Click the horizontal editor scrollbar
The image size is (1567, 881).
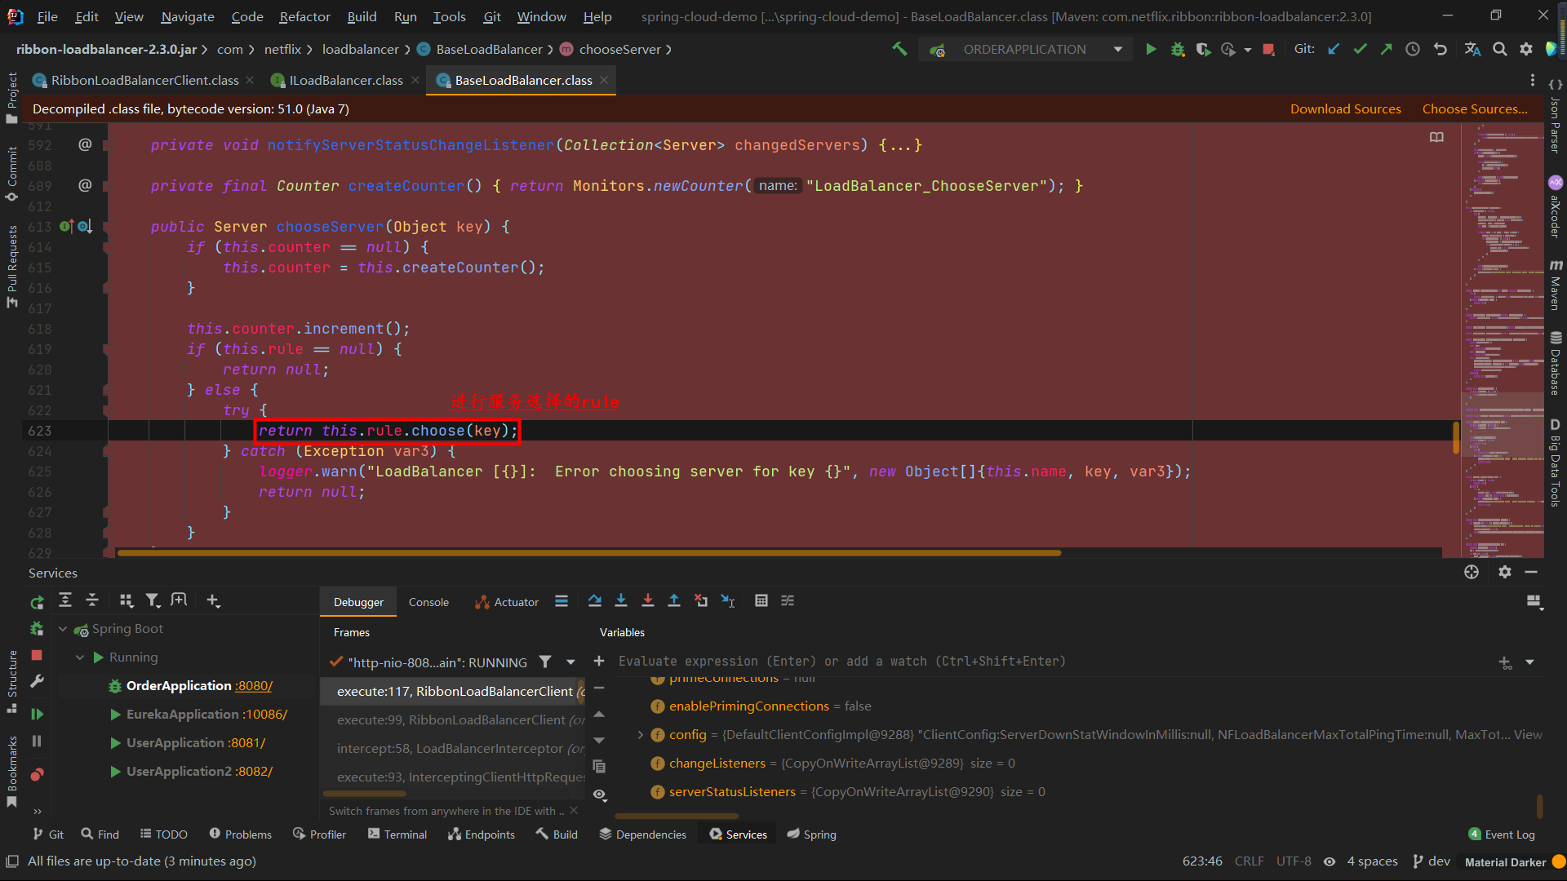coord(588,553)
